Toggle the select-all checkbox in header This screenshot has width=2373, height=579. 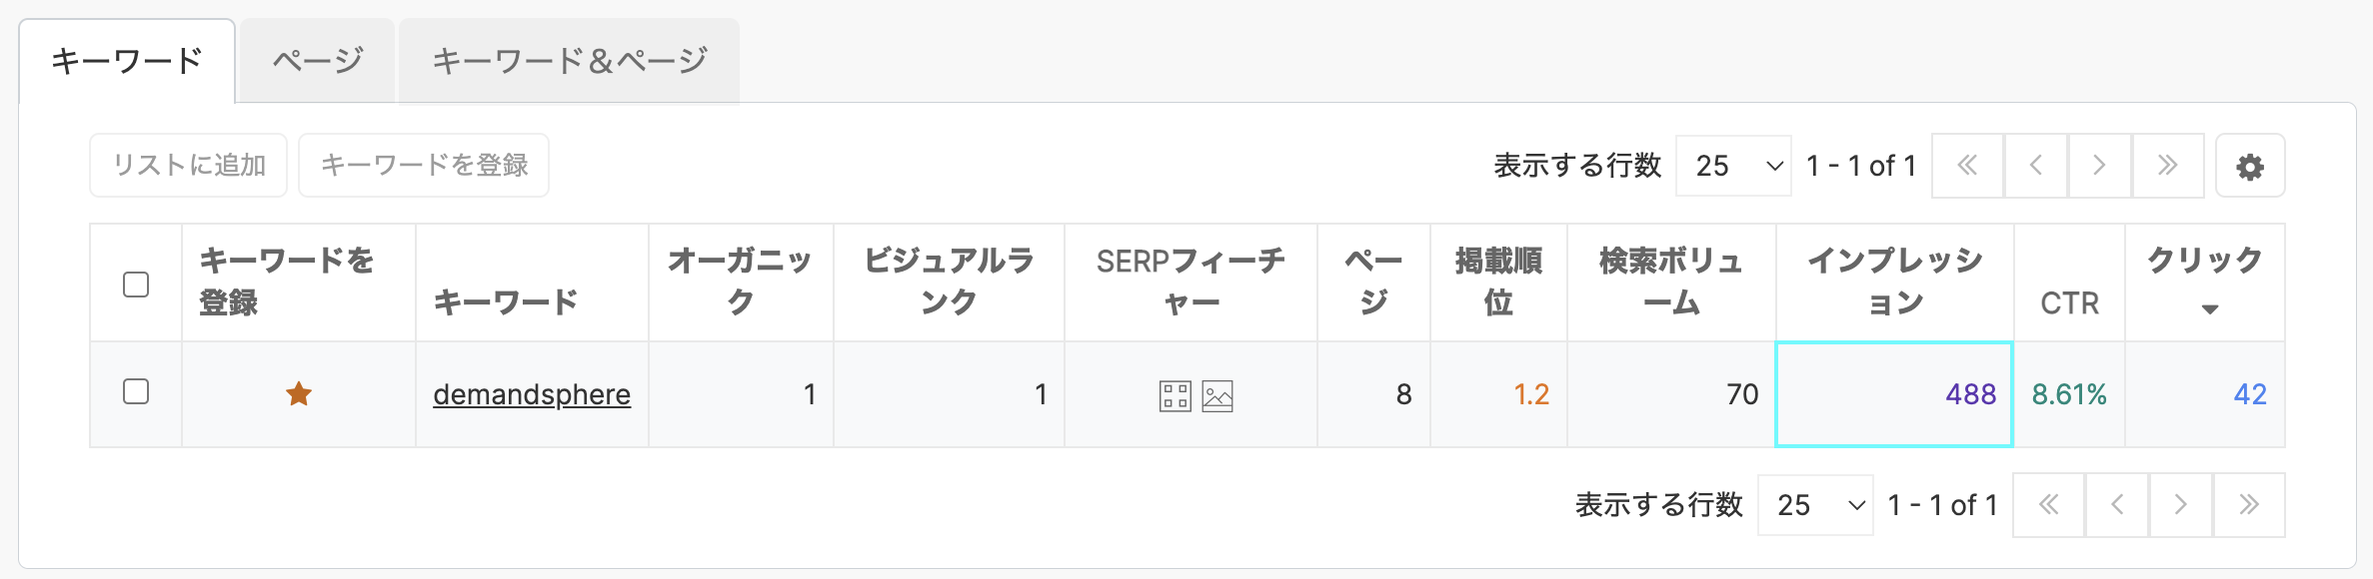pyautogui.click(x=136, y=285)
